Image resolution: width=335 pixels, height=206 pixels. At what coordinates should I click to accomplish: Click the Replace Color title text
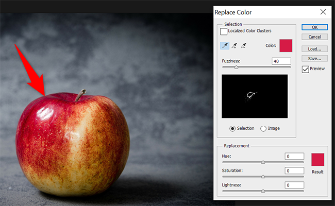[x=233, y=12]
